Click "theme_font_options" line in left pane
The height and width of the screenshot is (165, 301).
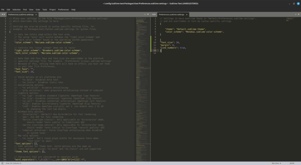coord(30,151)
